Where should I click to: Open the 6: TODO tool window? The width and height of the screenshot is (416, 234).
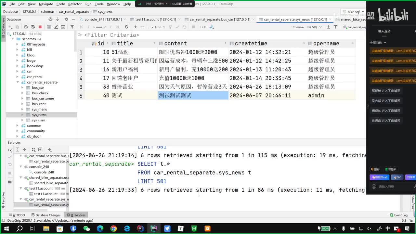click(x=17, y=215)
